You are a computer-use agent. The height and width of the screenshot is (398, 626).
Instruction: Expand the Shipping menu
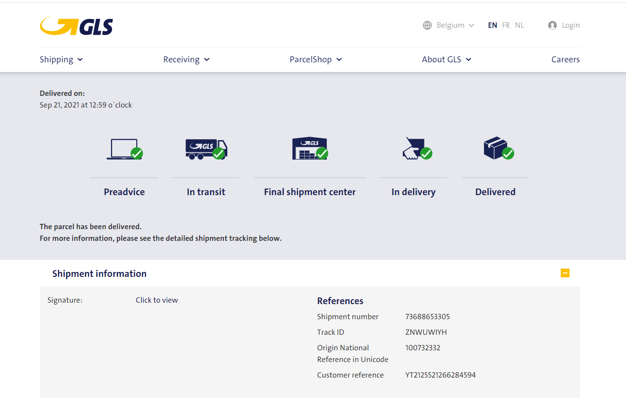[61, 59]
